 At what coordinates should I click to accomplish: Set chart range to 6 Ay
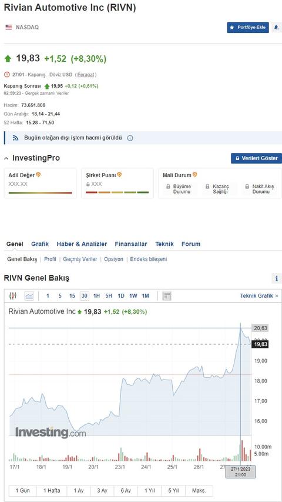point(126,490)
